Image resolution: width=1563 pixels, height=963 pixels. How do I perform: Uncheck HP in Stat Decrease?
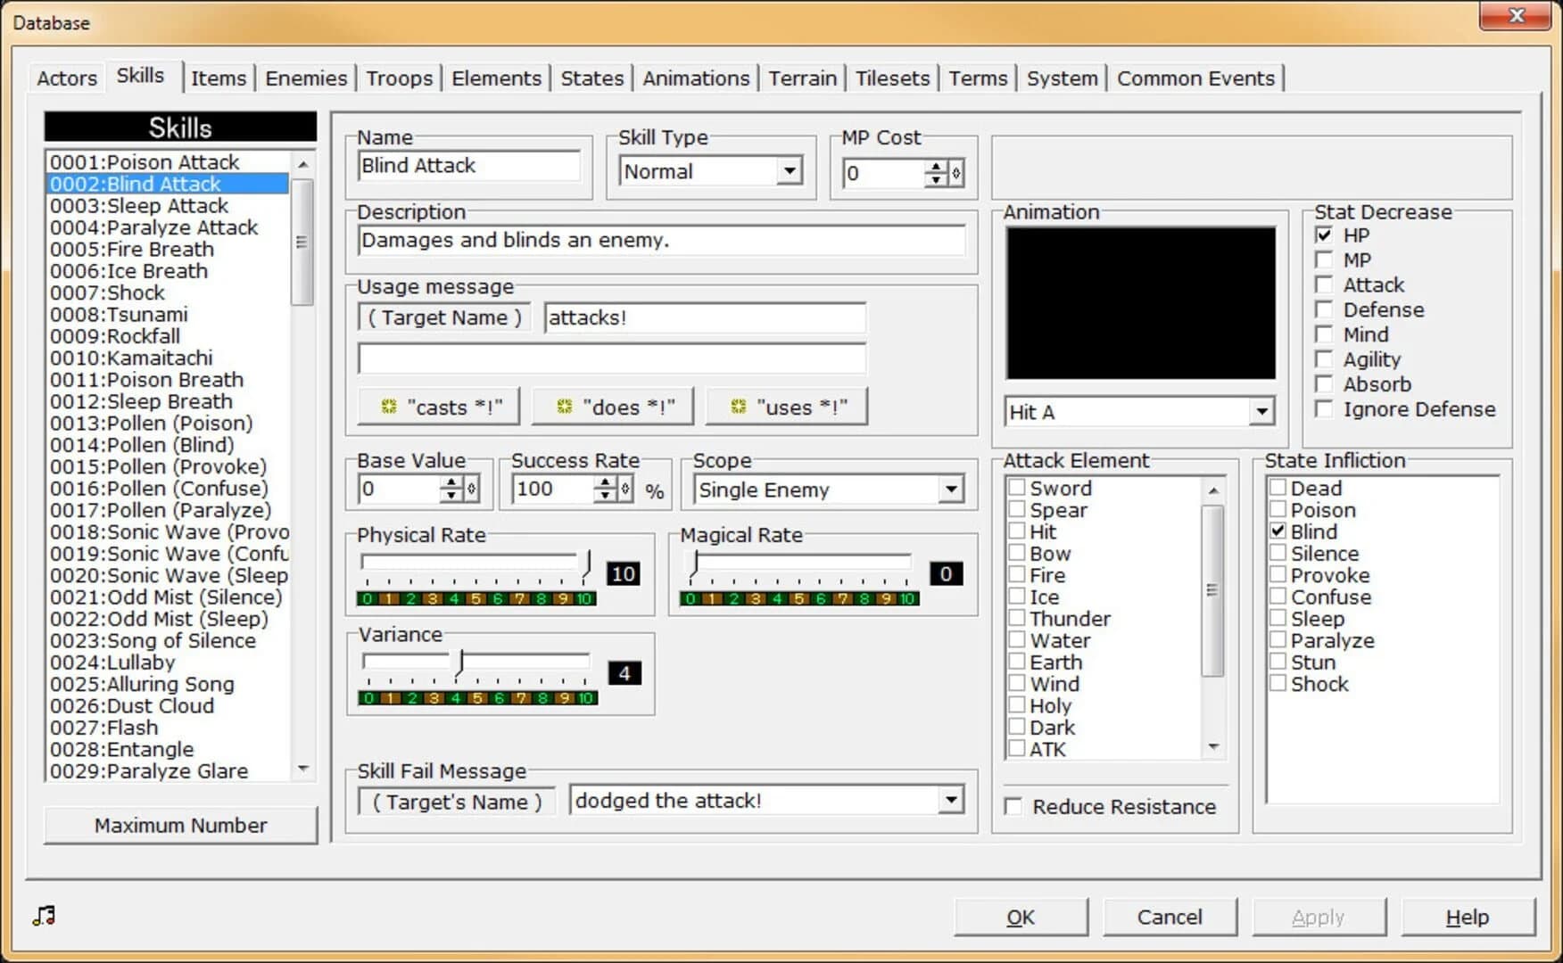1324,235
